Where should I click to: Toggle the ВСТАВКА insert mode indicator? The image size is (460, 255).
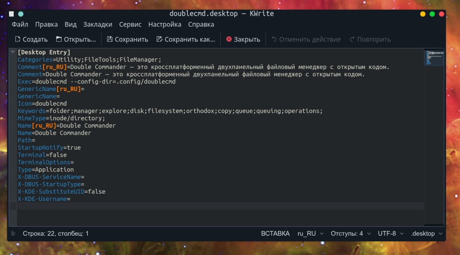point(275,234)
